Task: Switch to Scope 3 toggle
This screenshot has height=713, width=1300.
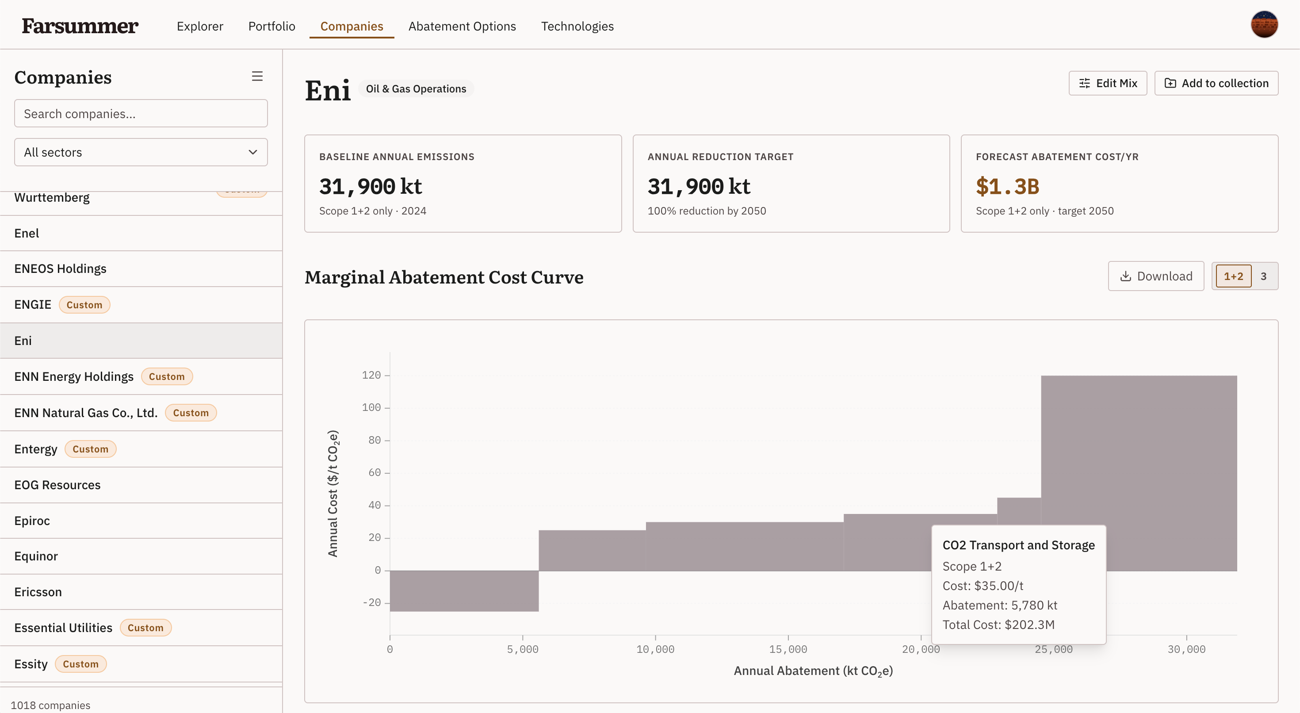Action: [x=1263, y=276]
